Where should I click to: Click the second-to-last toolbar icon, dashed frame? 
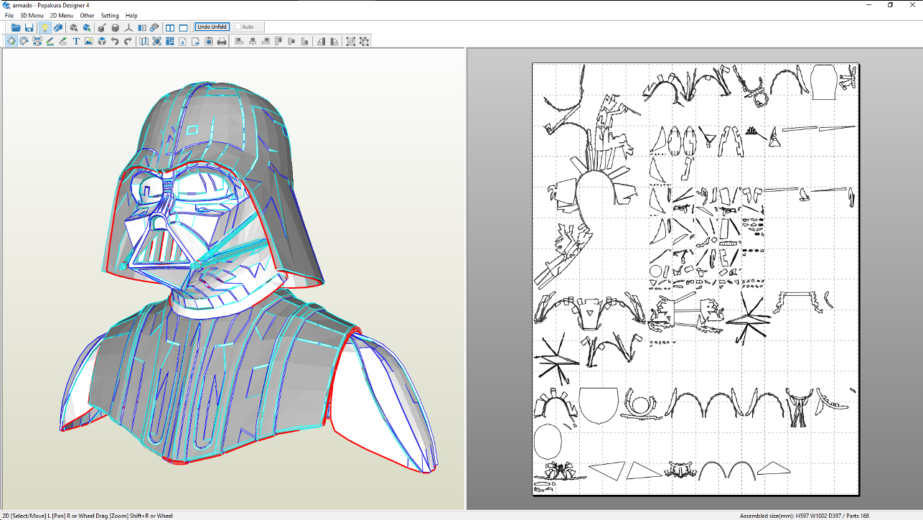[351, 41]
